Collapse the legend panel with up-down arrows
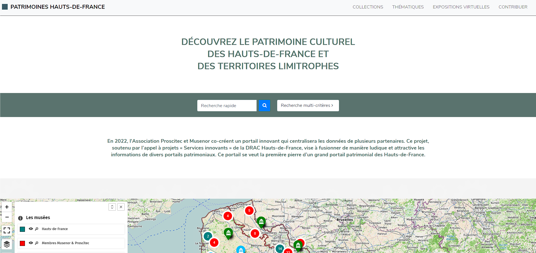 coord(112,207)
